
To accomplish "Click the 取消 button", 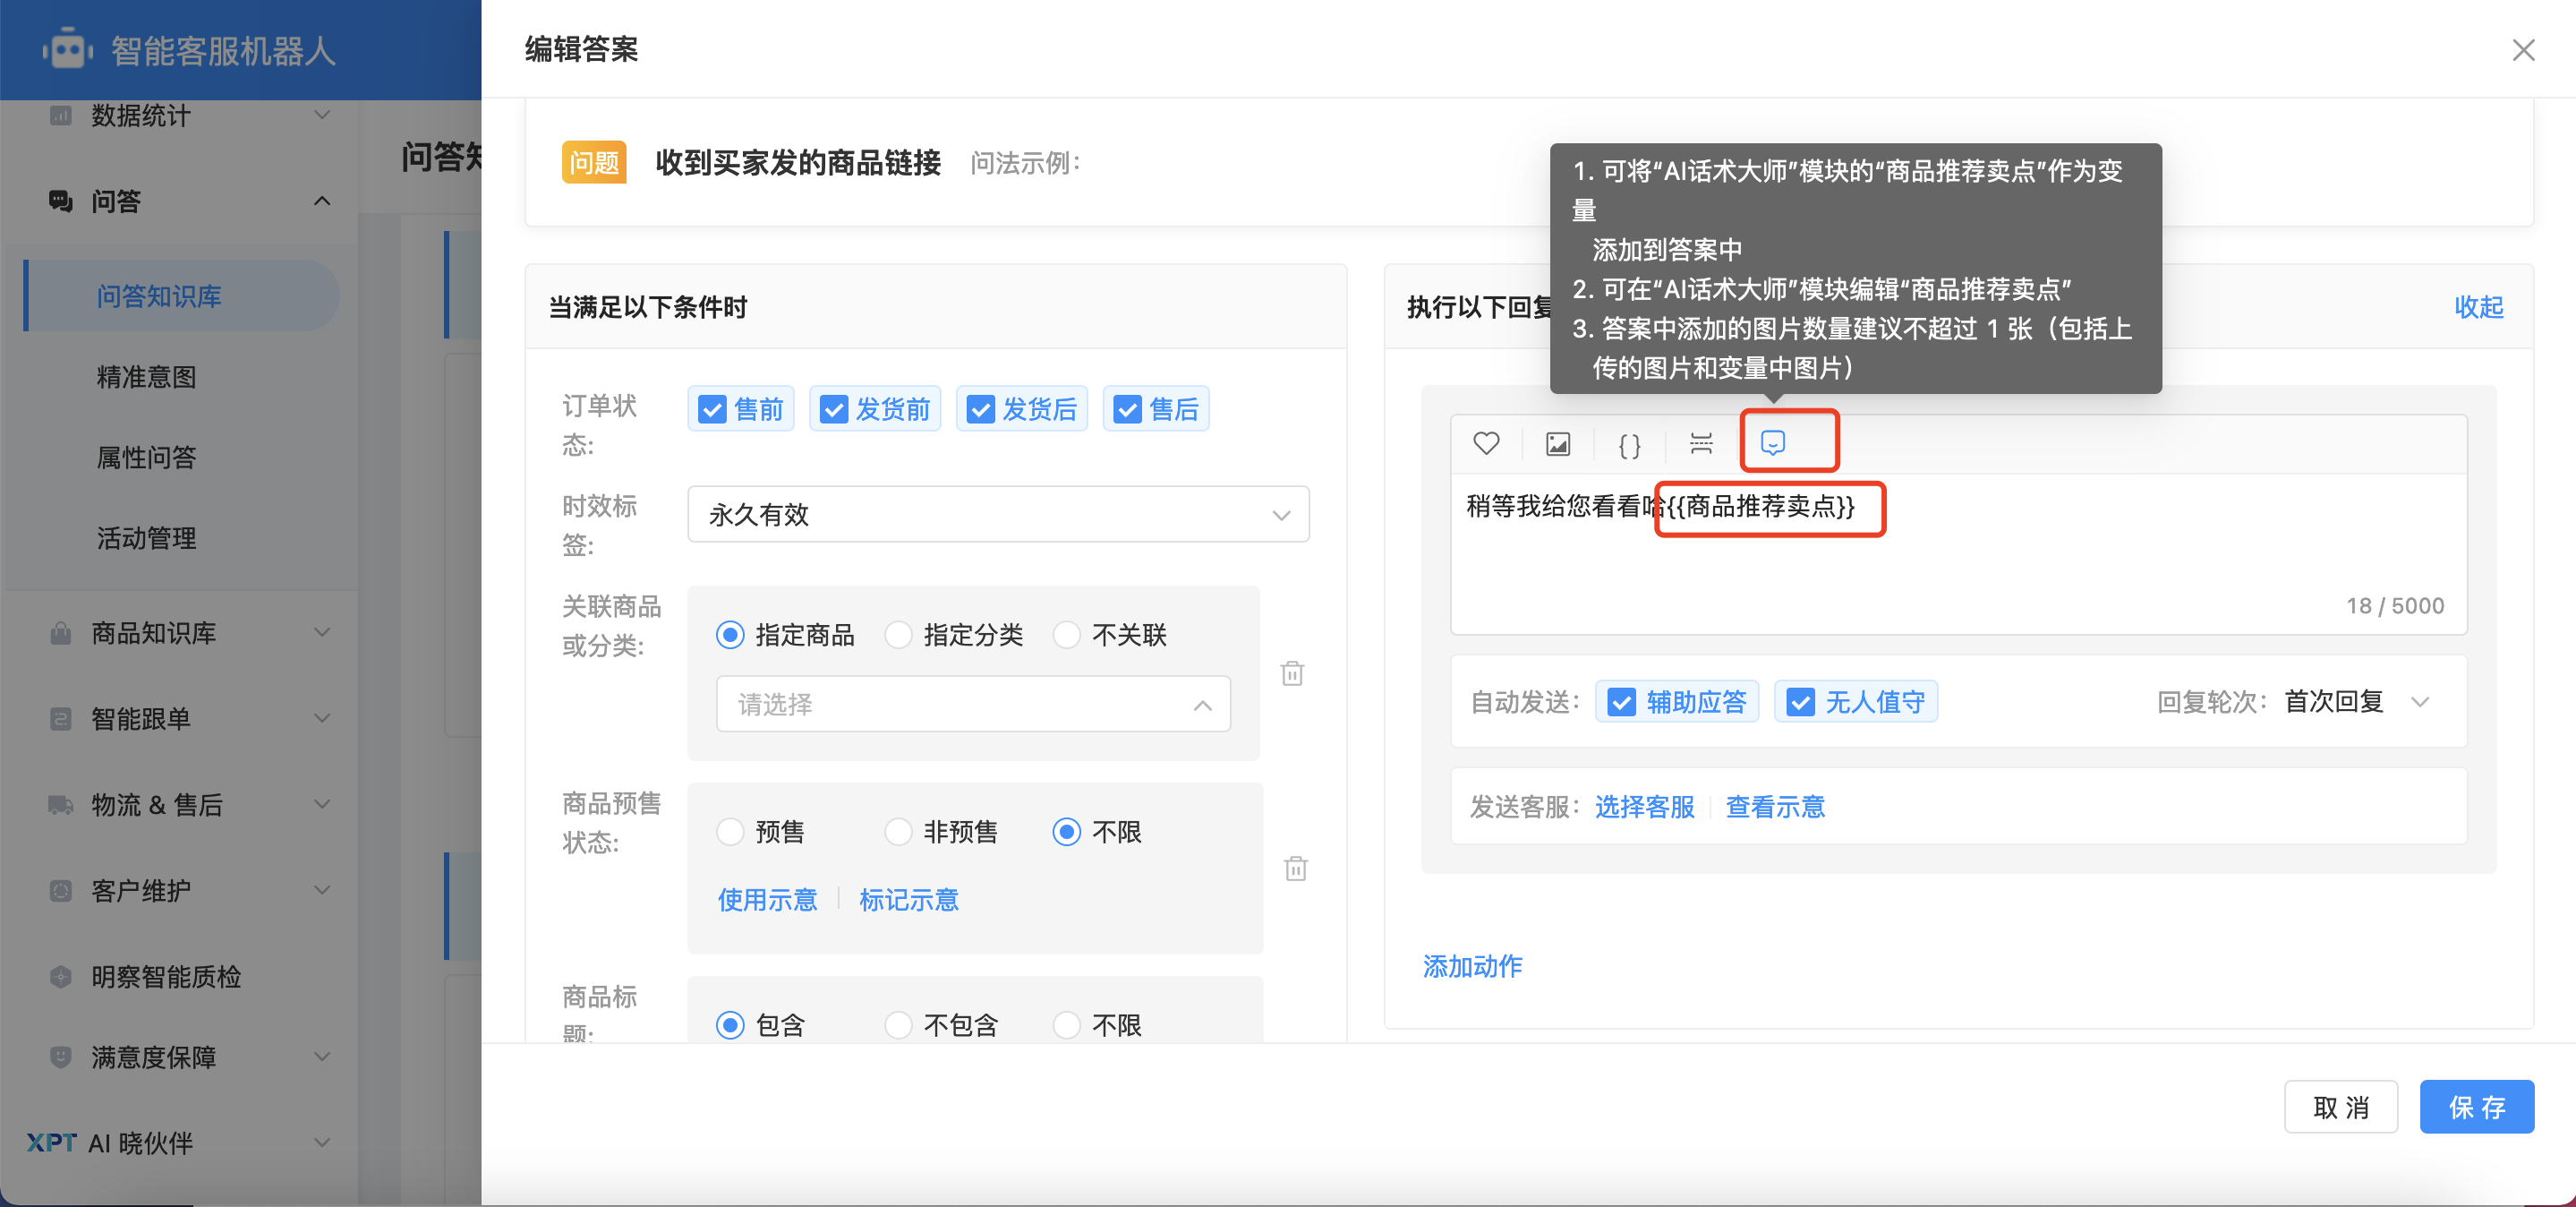I will pyautogui.click(x=2341, y=1107).
